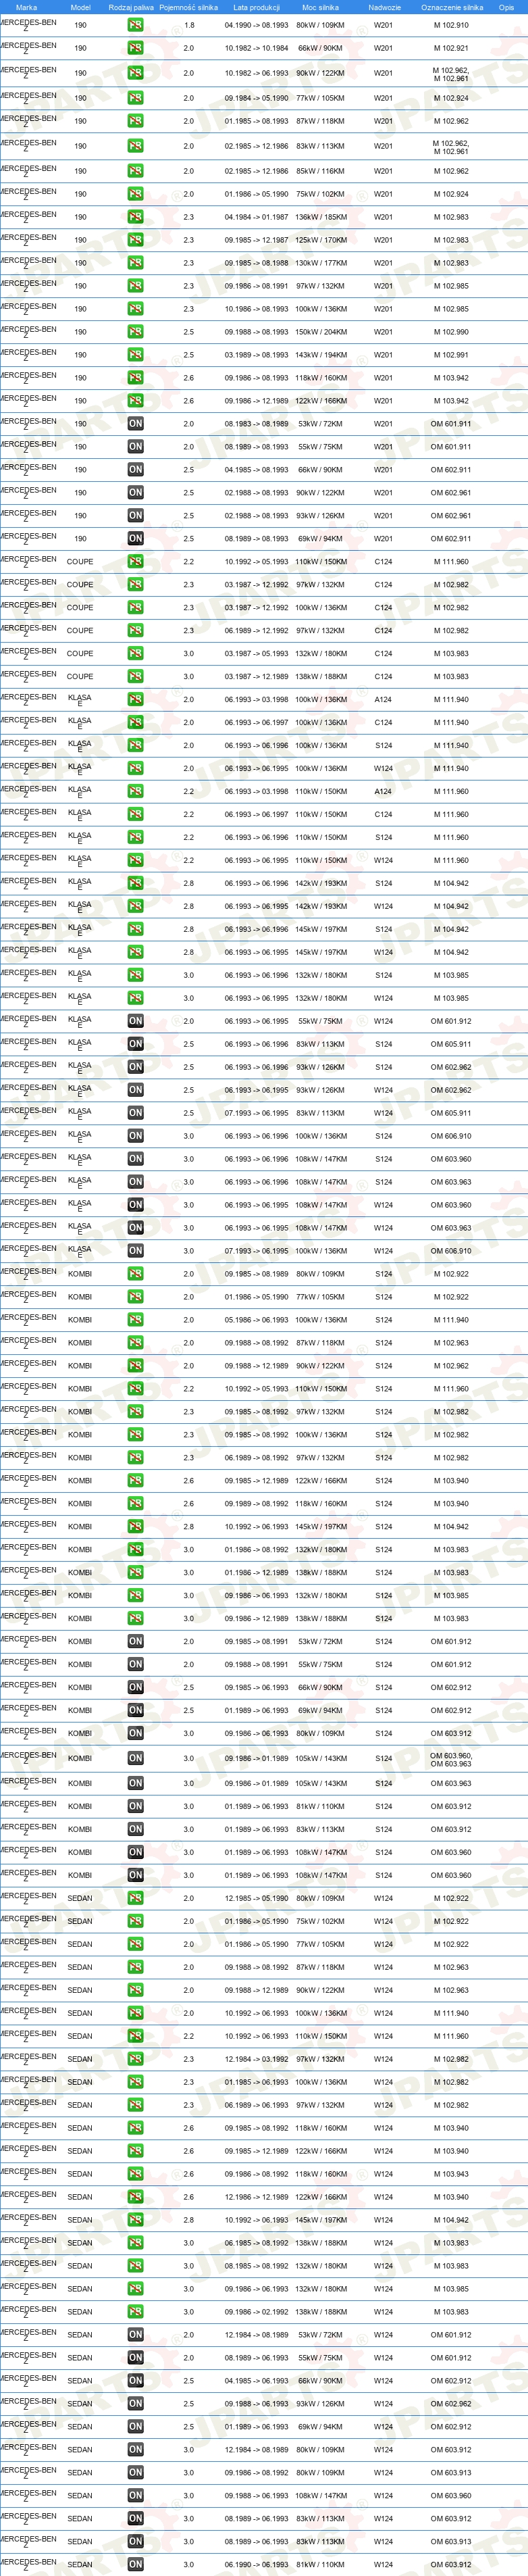Select the 85kW / 116KM power cell
528x2576 pixels.
point(320,171)
